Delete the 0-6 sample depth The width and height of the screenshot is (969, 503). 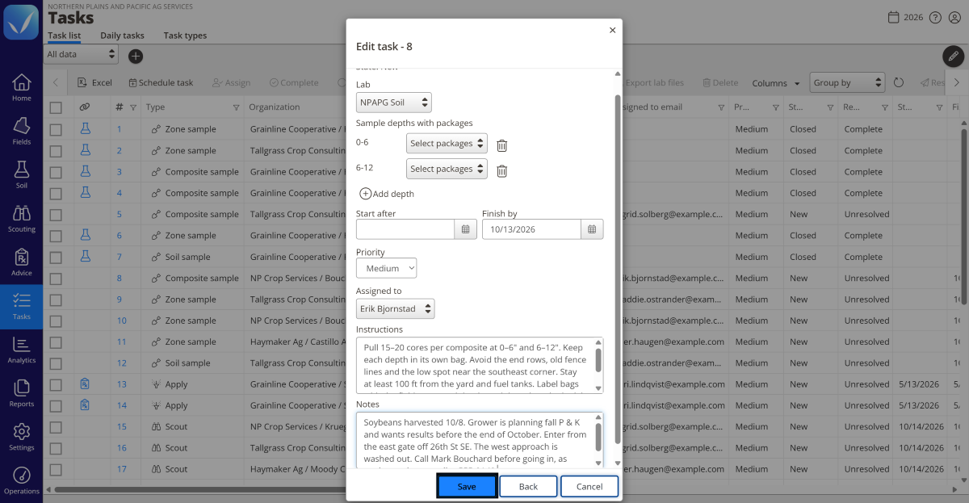[501, 145]
